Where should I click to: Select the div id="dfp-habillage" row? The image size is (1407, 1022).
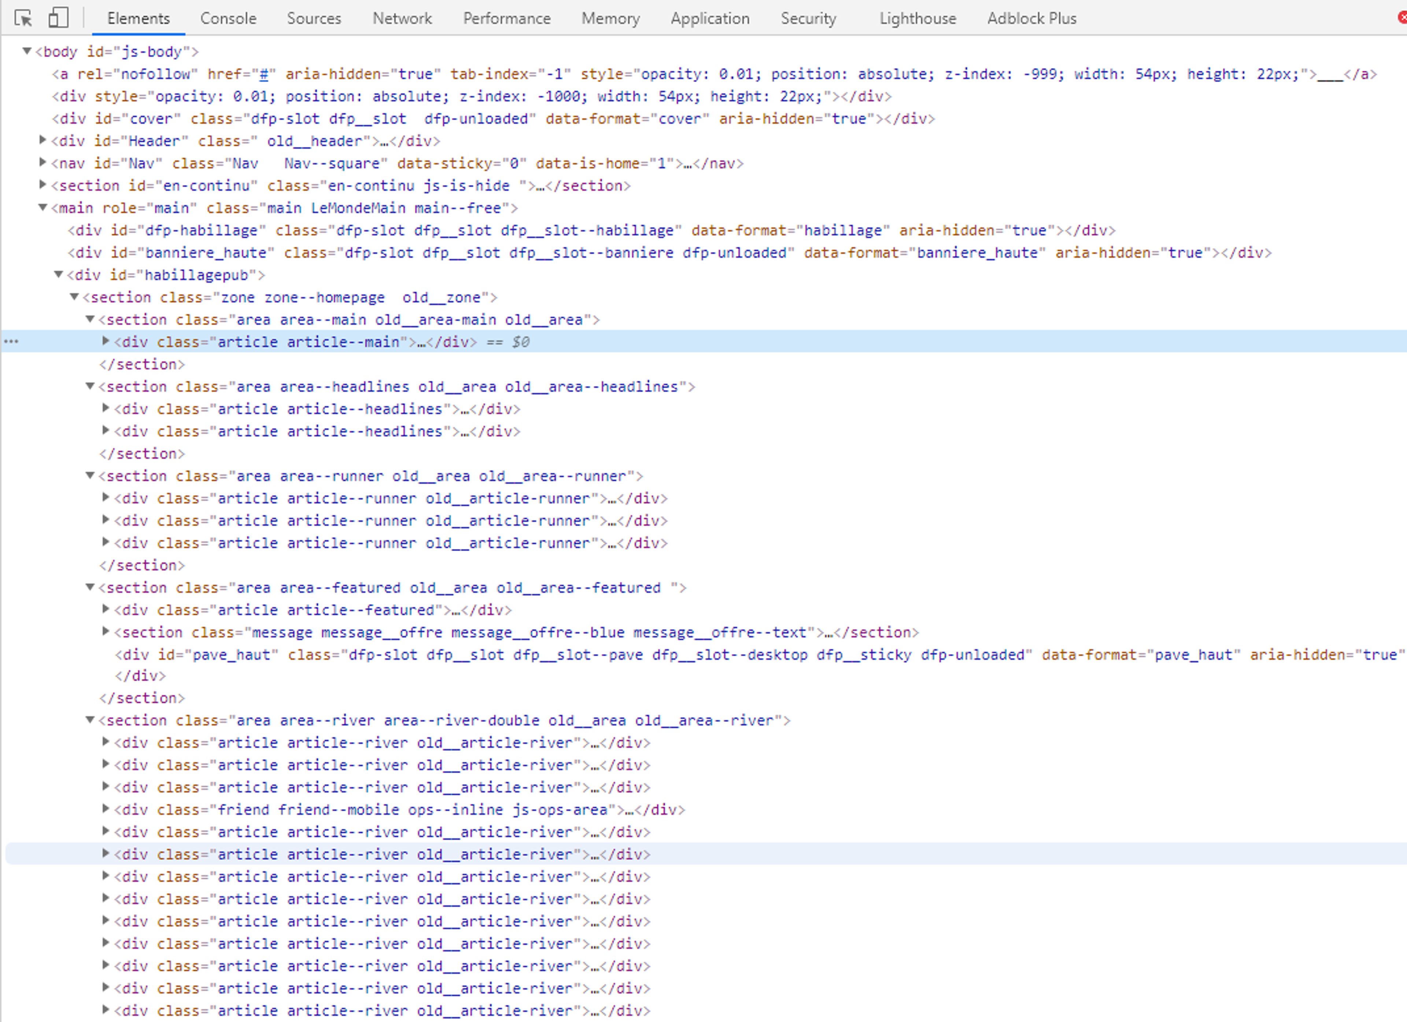(x=591, y=230)
